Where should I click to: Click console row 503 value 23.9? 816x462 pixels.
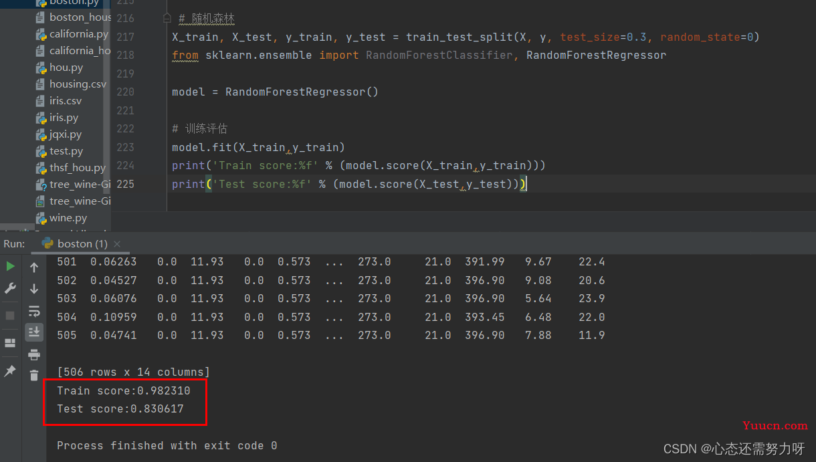click(592, 298)
